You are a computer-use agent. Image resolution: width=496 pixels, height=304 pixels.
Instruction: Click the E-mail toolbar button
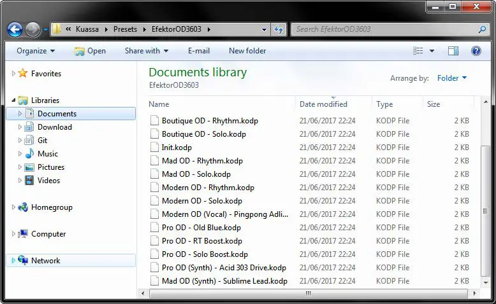199,51
